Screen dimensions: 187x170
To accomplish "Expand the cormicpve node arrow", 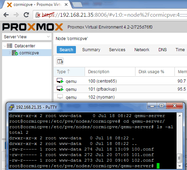I will 10,53.
